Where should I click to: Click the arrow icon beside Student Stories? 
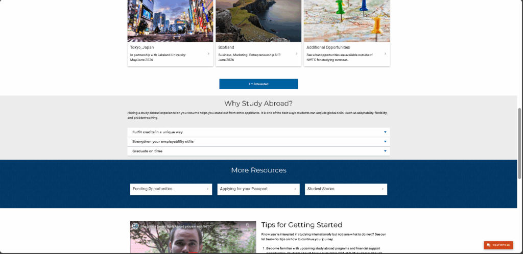coord(382,189)
